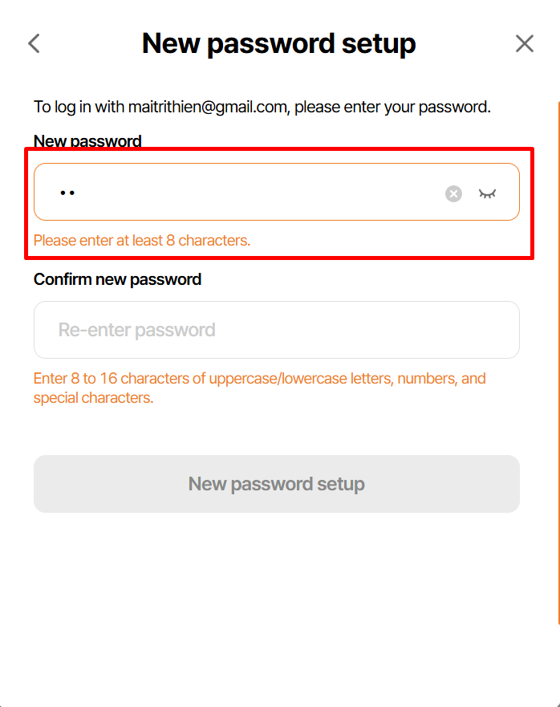
Task: Click the "at least 8 characters" error message
Action: pos(142,240)
